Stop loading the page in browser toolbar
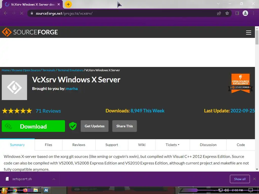259x194 pixels. tap(22, 13)
